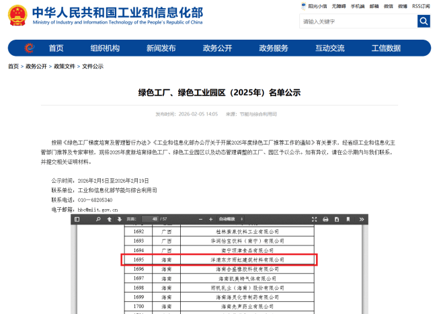Select 新闻发布 in the navigation bar
Image resolution: width=439 pixels, height=314 pixels.
click(161, 48)
